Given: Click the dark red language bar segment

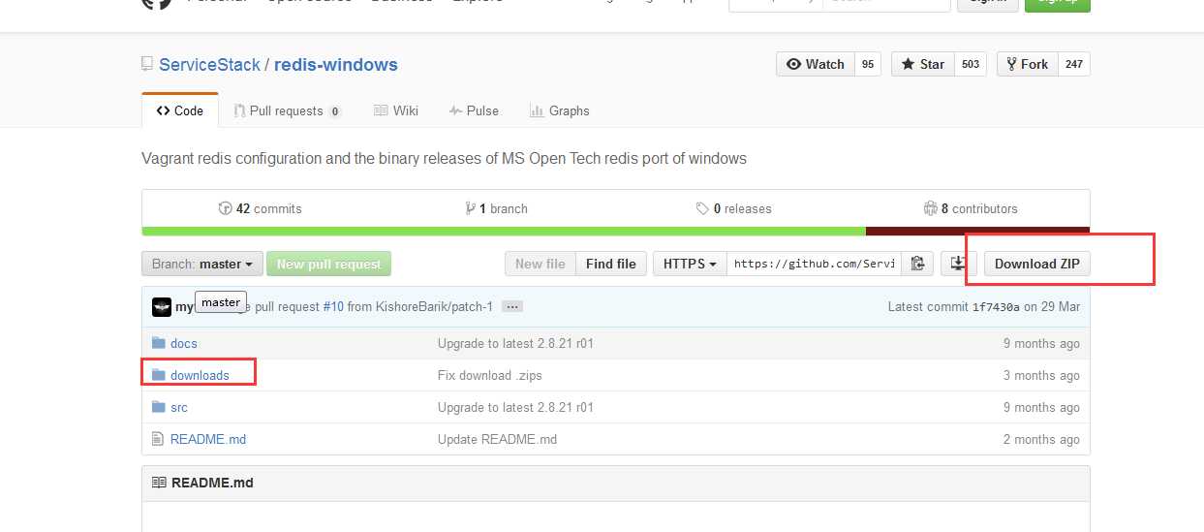Looking at the screenshot, I should tap(977, 232).
